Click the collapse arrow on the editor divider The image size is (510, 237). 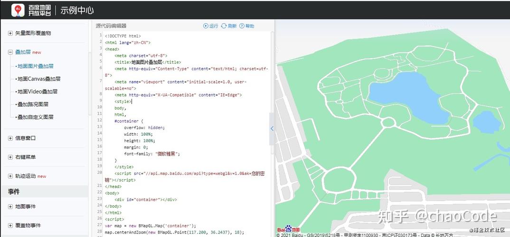(x=272, y=128)
